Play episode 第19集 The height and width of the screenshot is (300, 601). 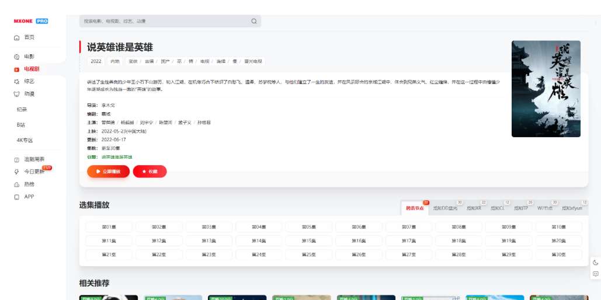(509, 241)
